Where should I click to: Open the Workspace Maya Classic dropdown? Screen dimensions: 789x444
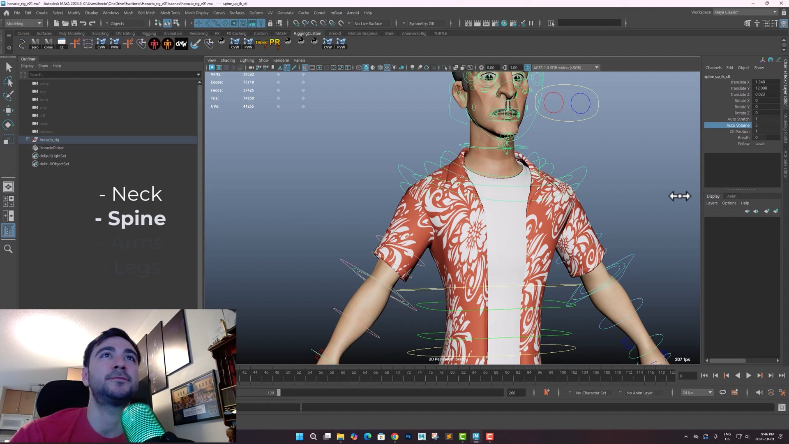[x=745, y=12]
